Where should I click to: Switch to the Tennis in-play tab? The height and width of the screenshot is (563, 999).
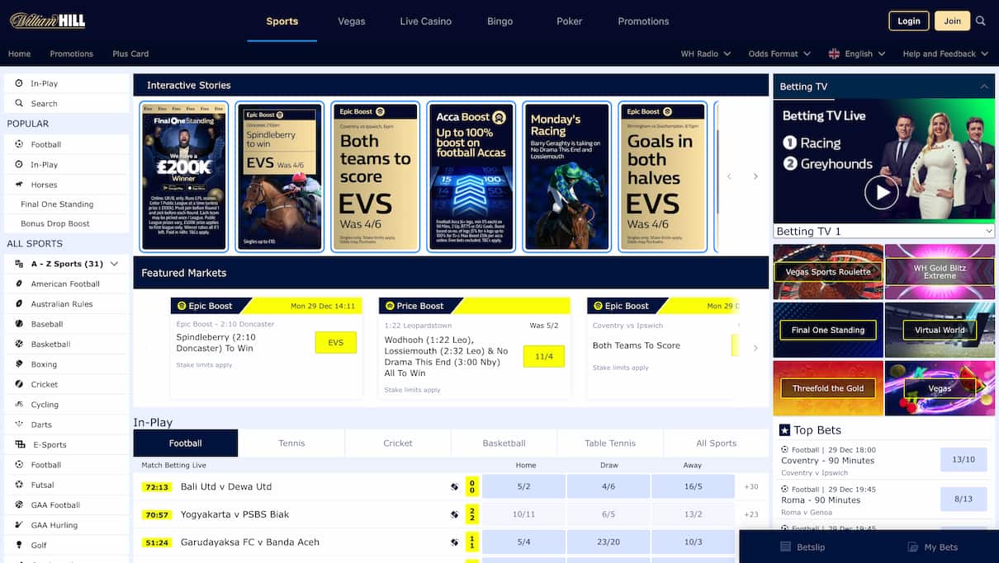[x=291, y=443]
